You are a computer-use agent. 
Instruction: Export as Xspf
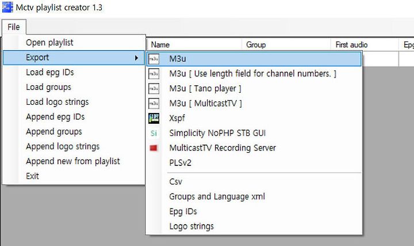[254, 118]
